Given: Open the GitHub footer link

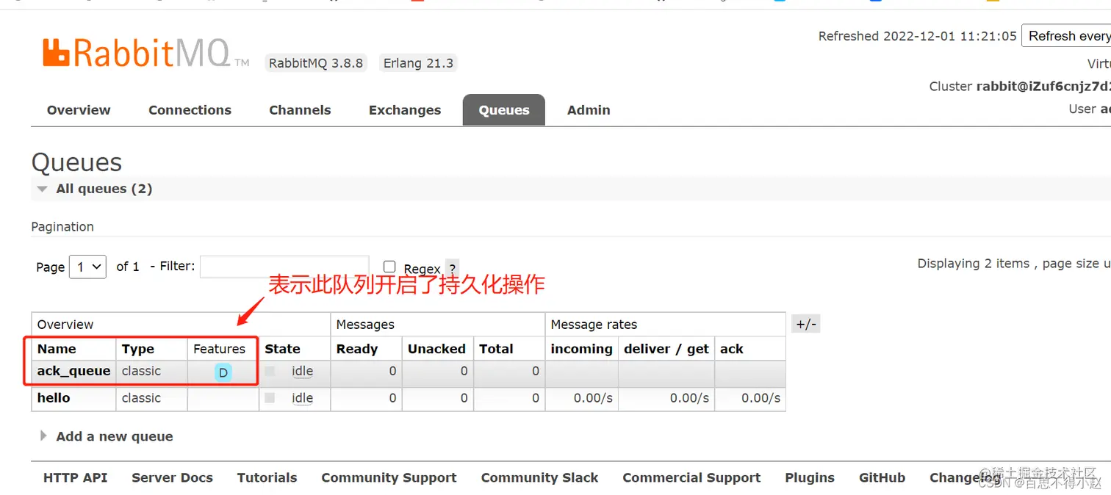Looking at the screenshot, I should 882,477.
